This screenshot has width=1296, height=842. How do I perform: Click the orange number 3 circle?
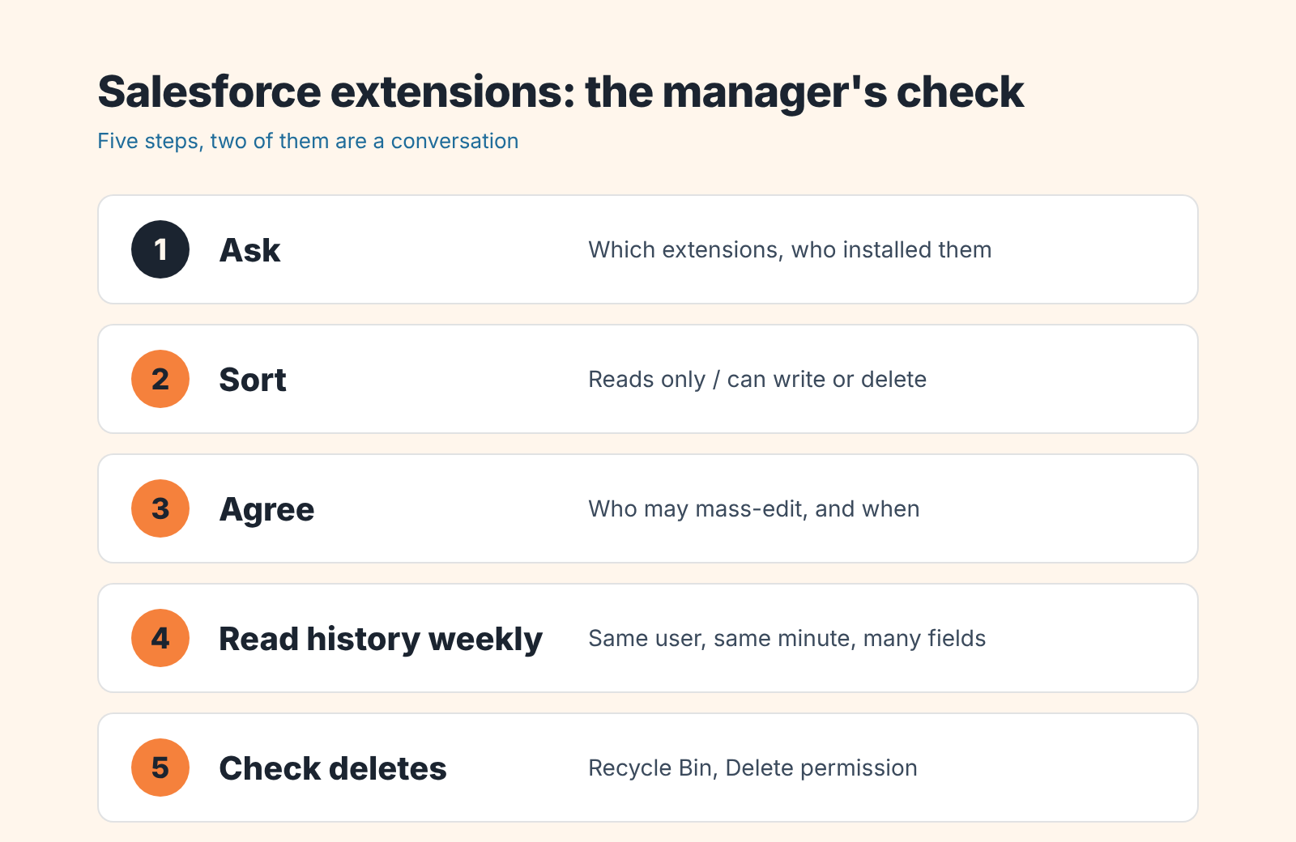click(160, 508)
